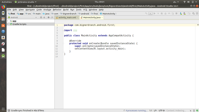This screenshot has height=112, width=199.
Task: Select the app folder in project tree
Action: point(13,21)
